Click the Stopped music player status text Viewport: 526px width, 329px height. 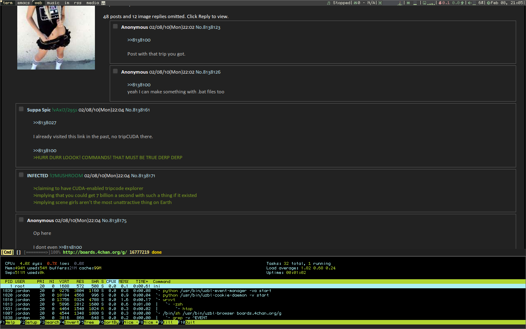pos(341,3)
